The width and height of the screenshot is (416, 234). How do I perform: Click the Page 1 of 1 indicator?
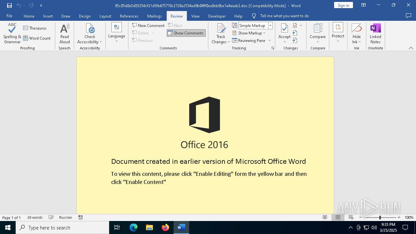[11, 217]
